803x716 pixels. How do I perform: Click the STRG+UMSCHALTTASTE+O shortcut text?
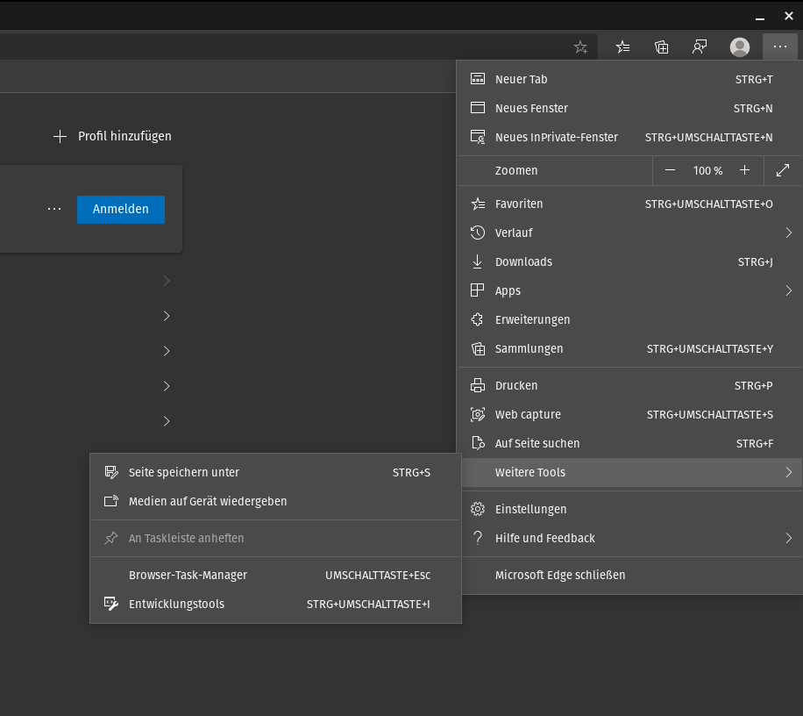click(709, 204)
